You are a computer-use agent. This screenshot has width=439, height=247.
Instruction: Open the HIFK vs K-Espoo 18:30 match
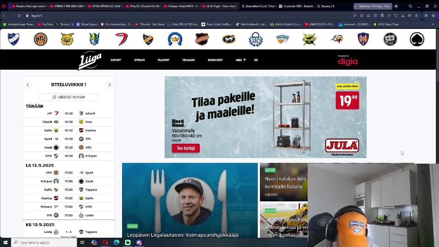point(69,156)
